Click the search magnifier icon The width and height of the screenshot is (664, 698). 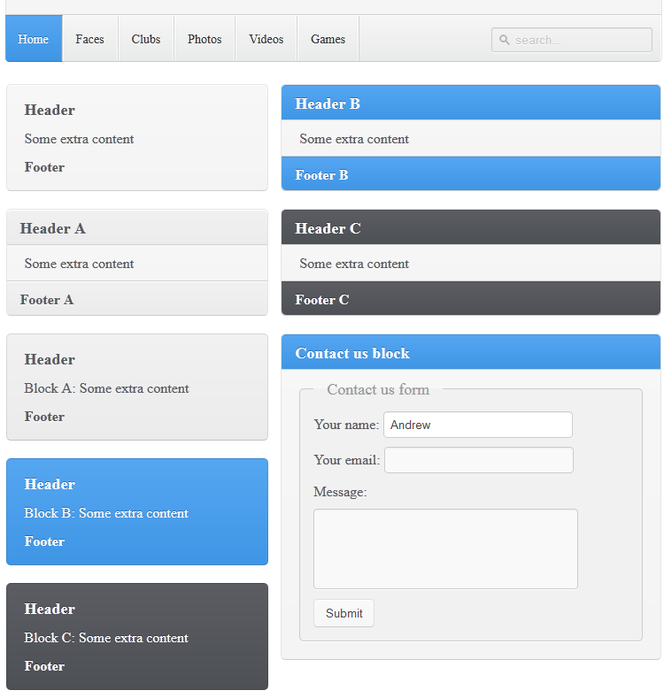[x=505, y=40]
